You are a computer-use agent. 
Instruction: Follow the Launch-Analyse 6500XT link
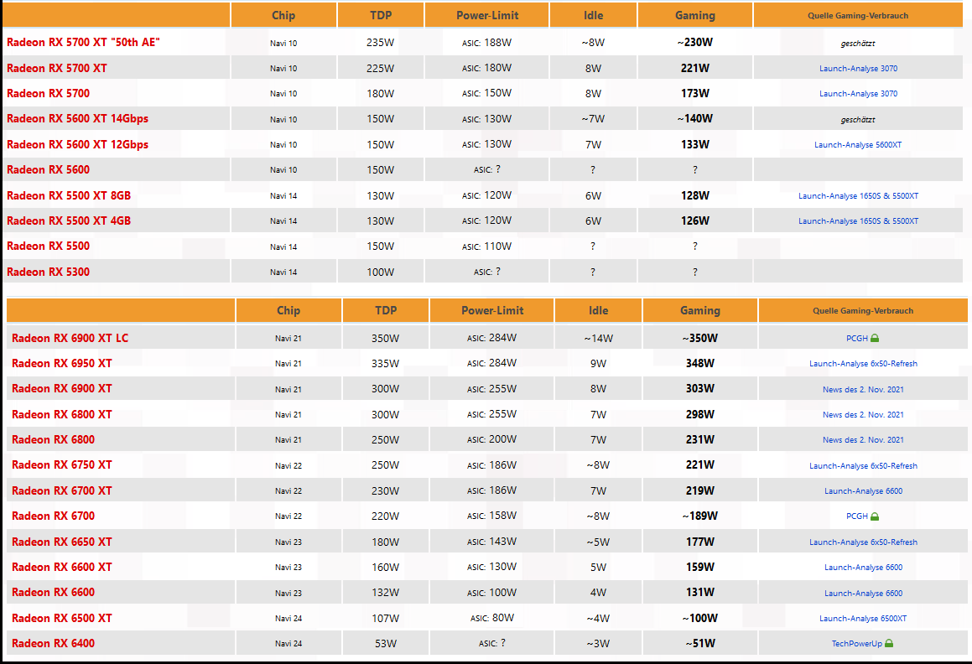[x=863, y=619]
